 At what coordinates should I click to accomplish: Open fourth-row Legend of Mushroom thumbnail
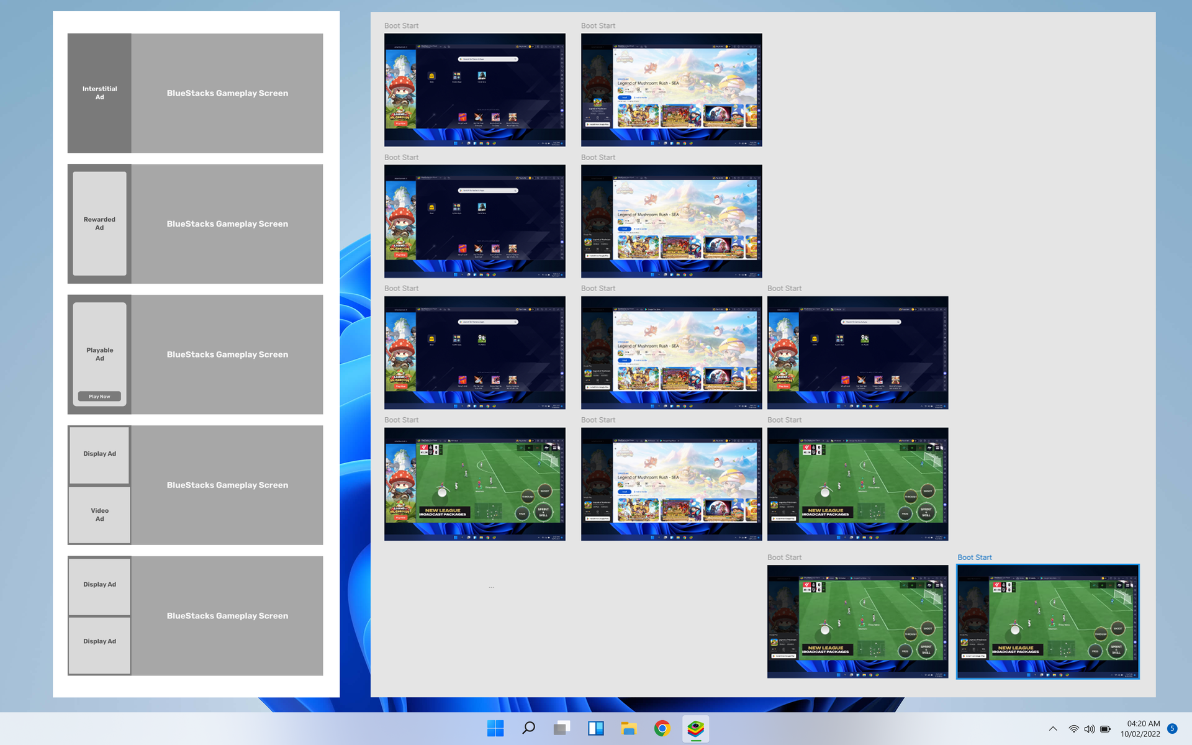672,484
